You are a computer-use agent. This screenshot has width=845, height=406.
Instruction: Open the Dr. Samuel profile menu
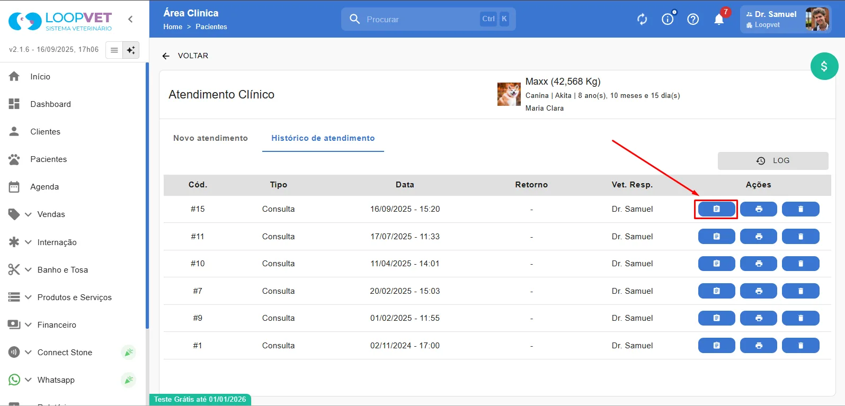pyautogui.click(x=786, y=19)
